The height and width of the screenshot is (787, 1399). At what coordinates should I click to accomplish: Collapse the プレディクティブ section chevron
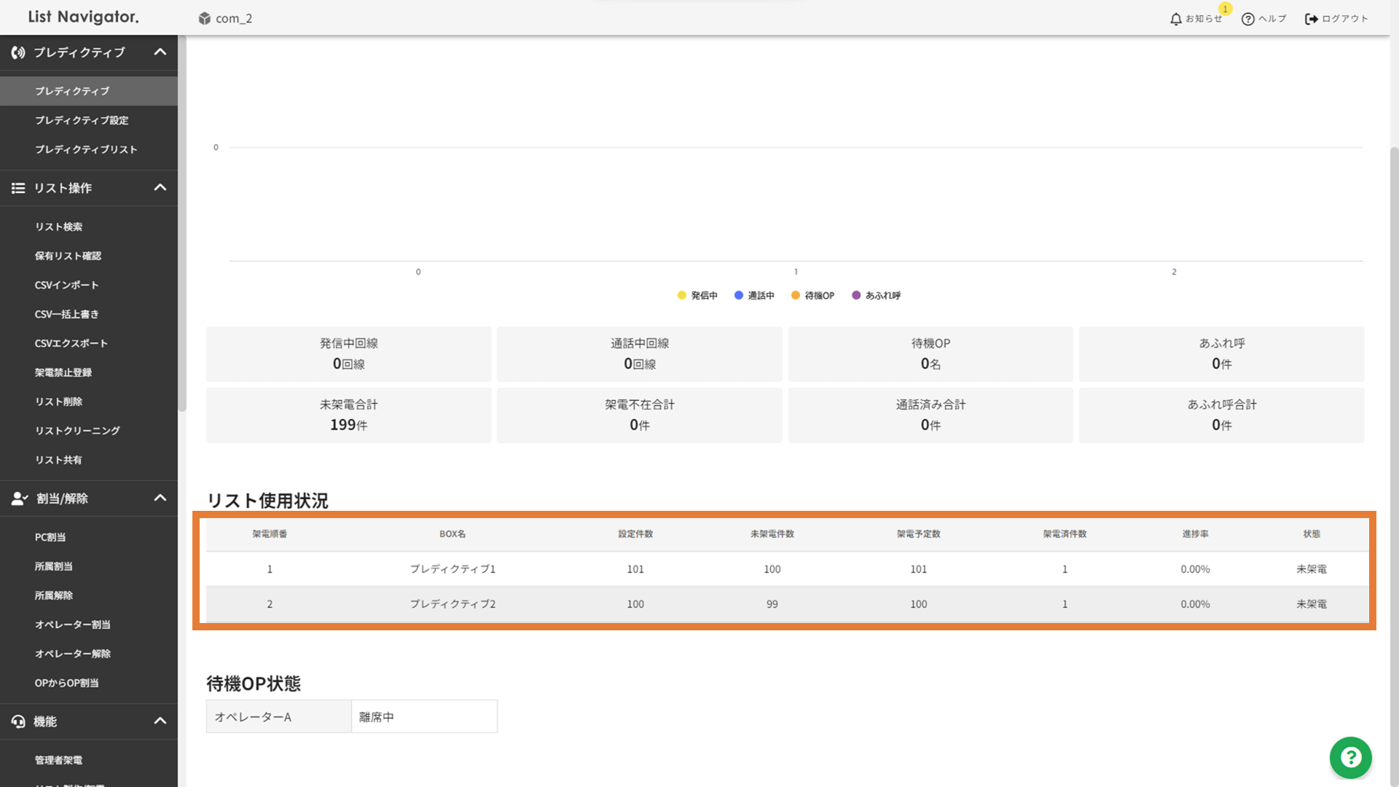coord(160,52)
